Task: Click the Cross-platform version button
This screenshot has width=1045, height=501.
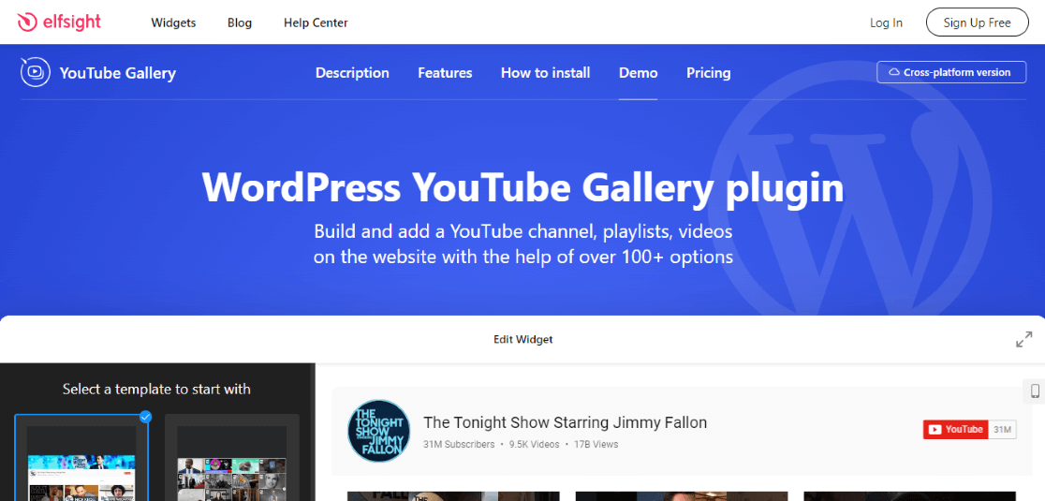Action: (x=951, y=72)
